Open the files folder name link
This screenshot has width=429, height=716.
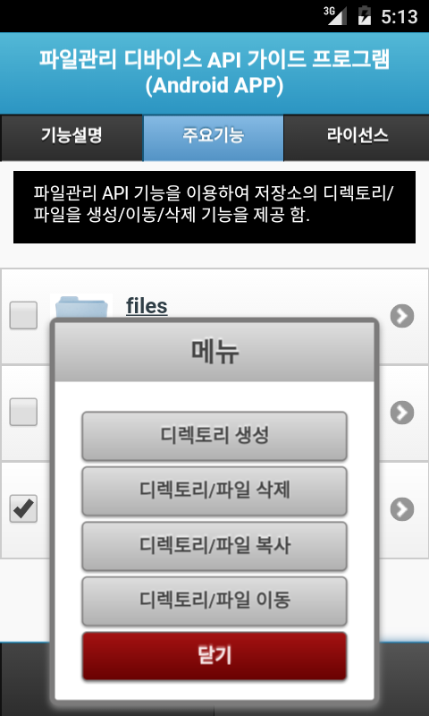[147, 306]
